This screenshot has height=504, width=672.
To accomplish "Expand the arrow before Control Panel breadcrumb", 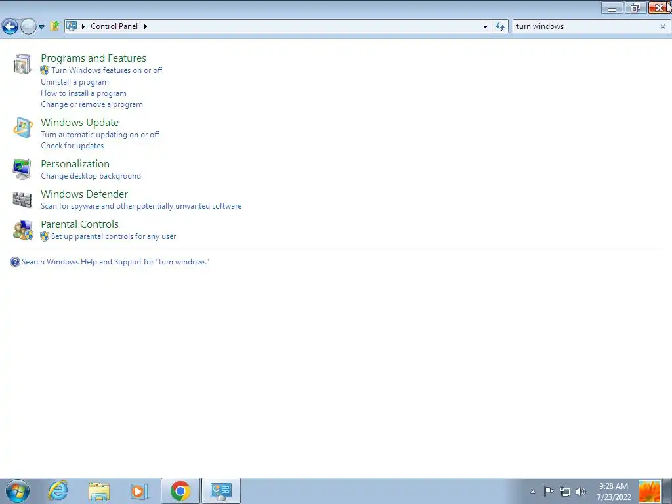I will pos(83,26).
